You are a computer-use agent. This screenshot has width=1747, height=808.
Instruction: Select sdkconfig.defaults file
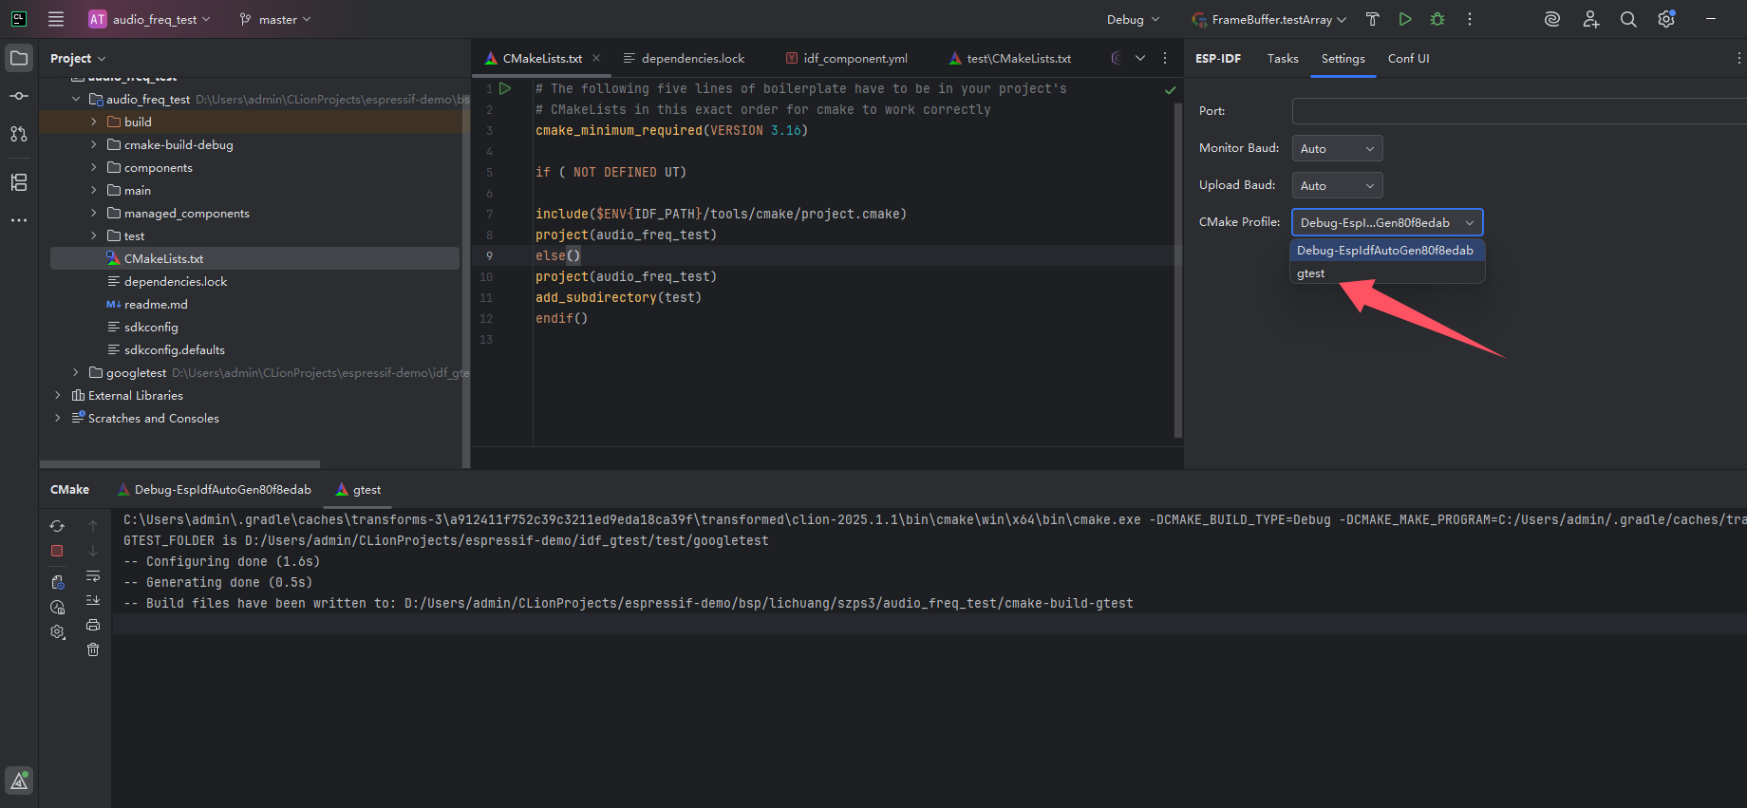pyautogui.click(x=174, y=349)
